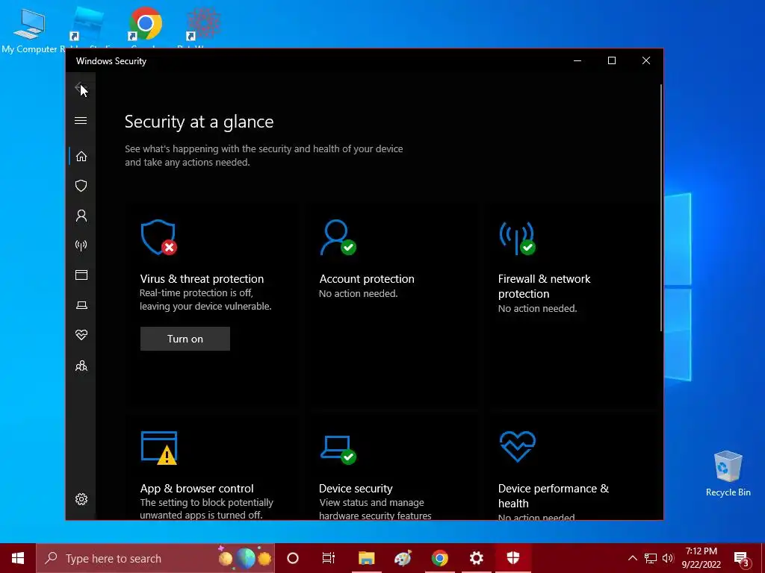Open Device security laptop icon in sidebar
The height and width of the screenshot is (573, 765).
[x=81, y=305]
